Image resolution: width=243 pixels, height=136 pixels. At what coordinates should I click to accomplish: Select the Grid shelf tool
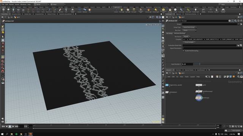[23, 10]
